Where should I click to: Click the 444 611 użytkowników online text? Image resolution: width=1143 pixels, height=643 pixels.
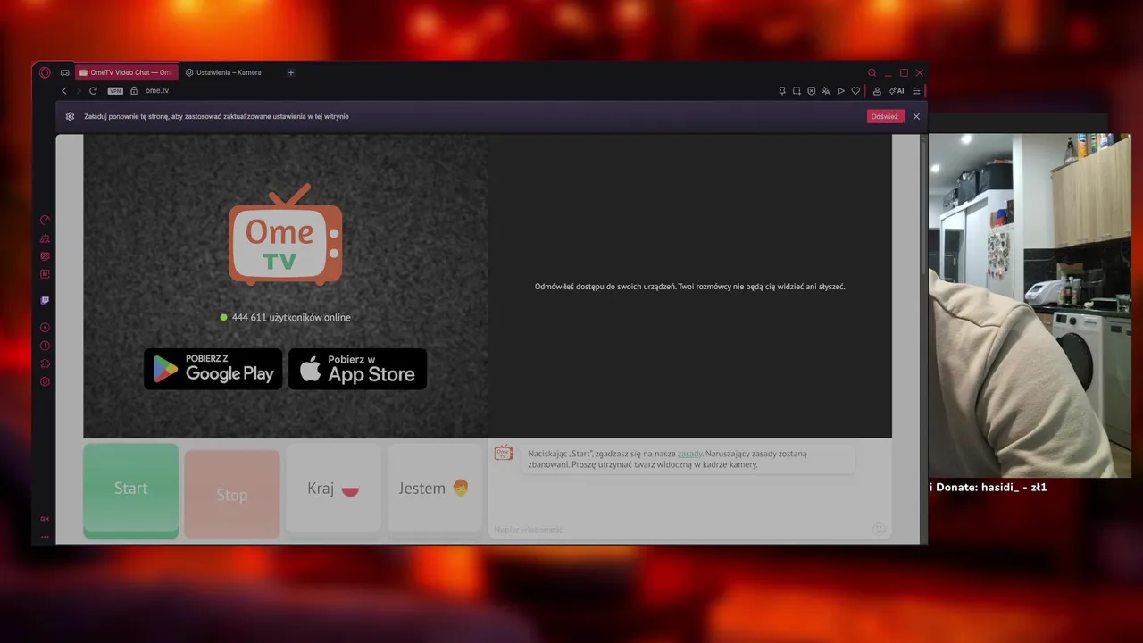pos(291,317)
